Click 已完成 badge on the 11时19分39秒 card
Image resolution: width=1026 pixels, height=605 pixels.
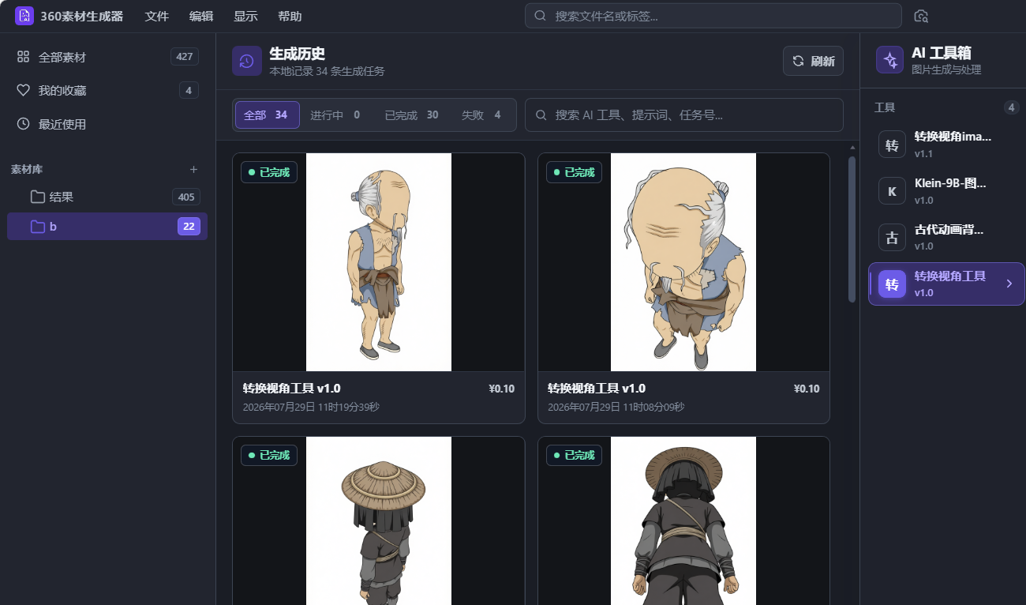point(269,172)
